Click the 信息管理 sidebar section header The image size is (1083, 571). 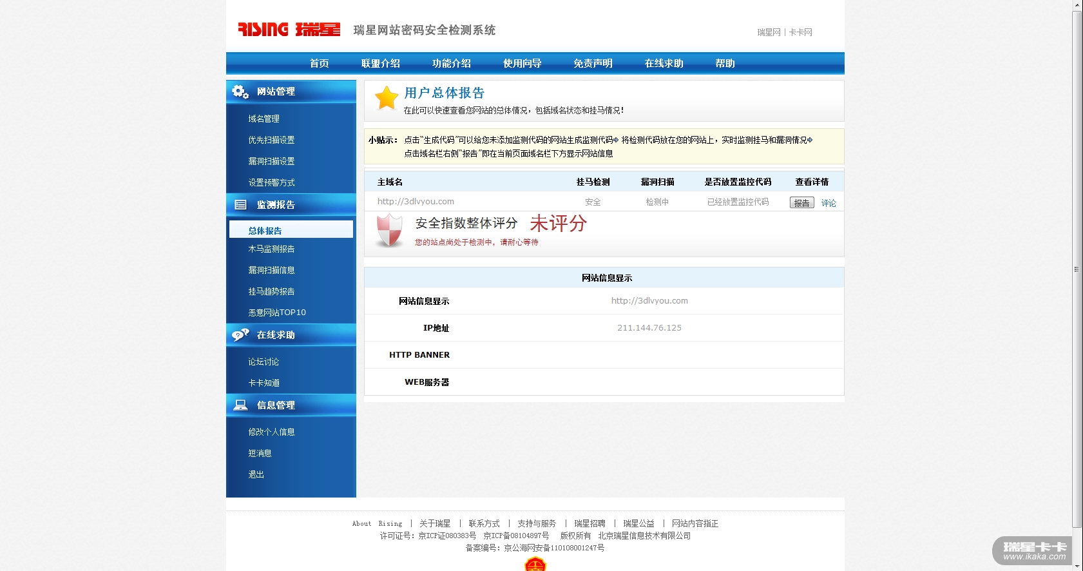(291, 405)
